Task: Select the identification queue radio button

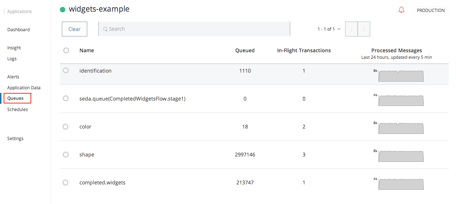Action: 66,70
